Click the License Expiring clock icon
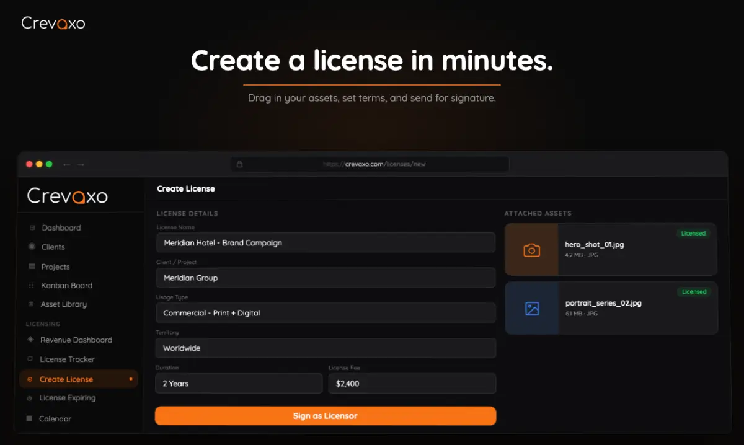744x445 pixels. (30, 398)
